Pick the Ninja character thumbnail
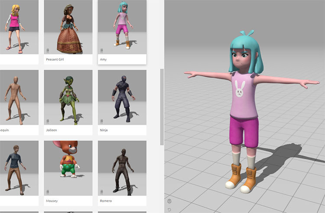This screenshot has height=213, width=325. (122, 98)
